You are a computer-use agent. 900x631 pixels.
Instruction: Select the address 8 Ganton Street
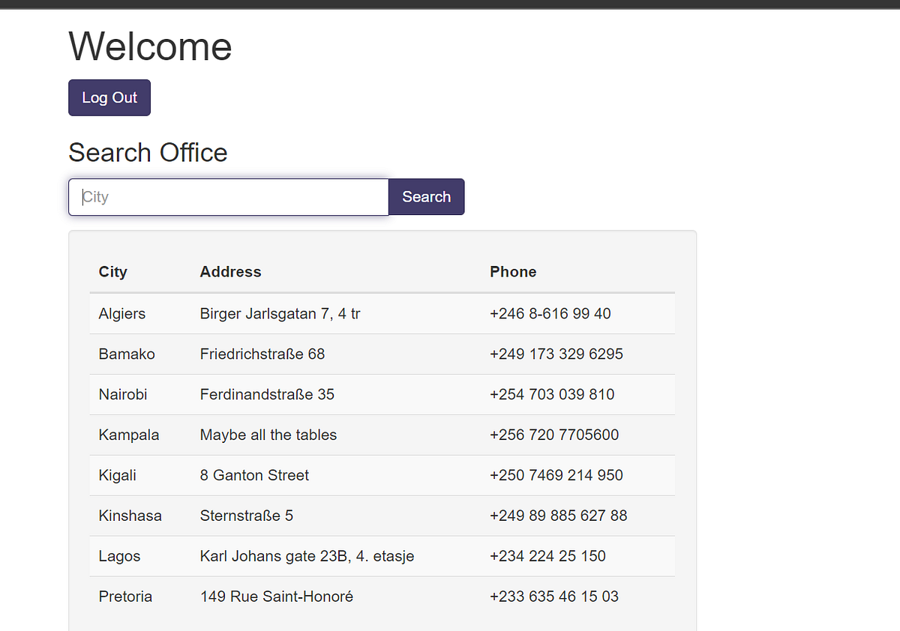(x=254, y=475)
